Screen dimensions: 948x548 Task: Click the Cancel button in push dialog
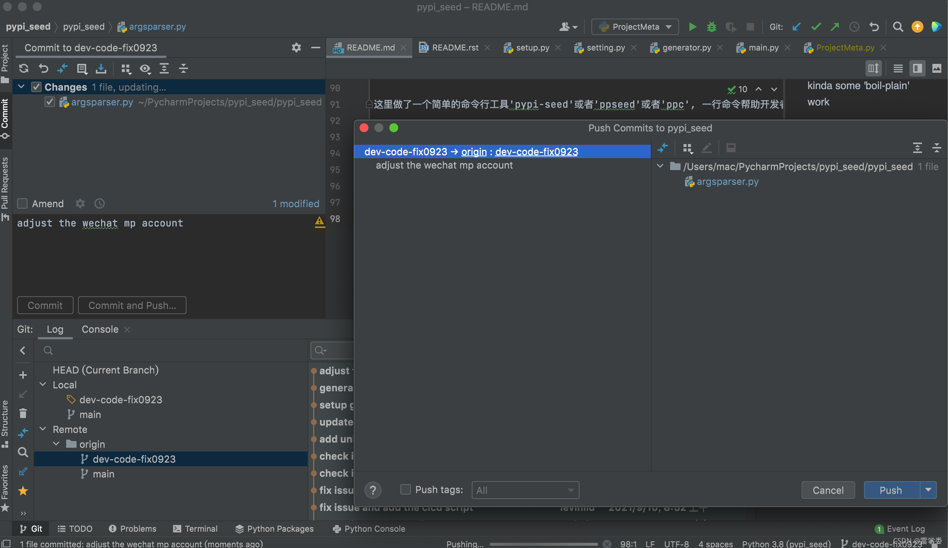[x=828, y=490]
